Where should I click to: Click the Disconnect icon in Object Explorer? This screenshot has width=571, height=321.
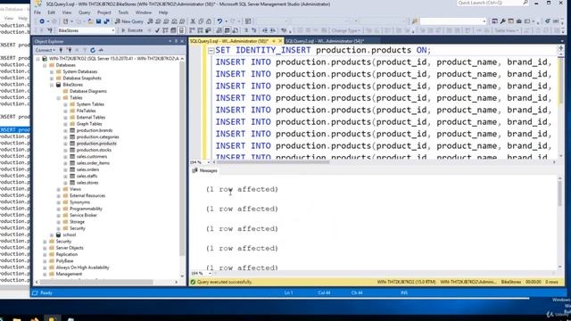click(69, 50)
